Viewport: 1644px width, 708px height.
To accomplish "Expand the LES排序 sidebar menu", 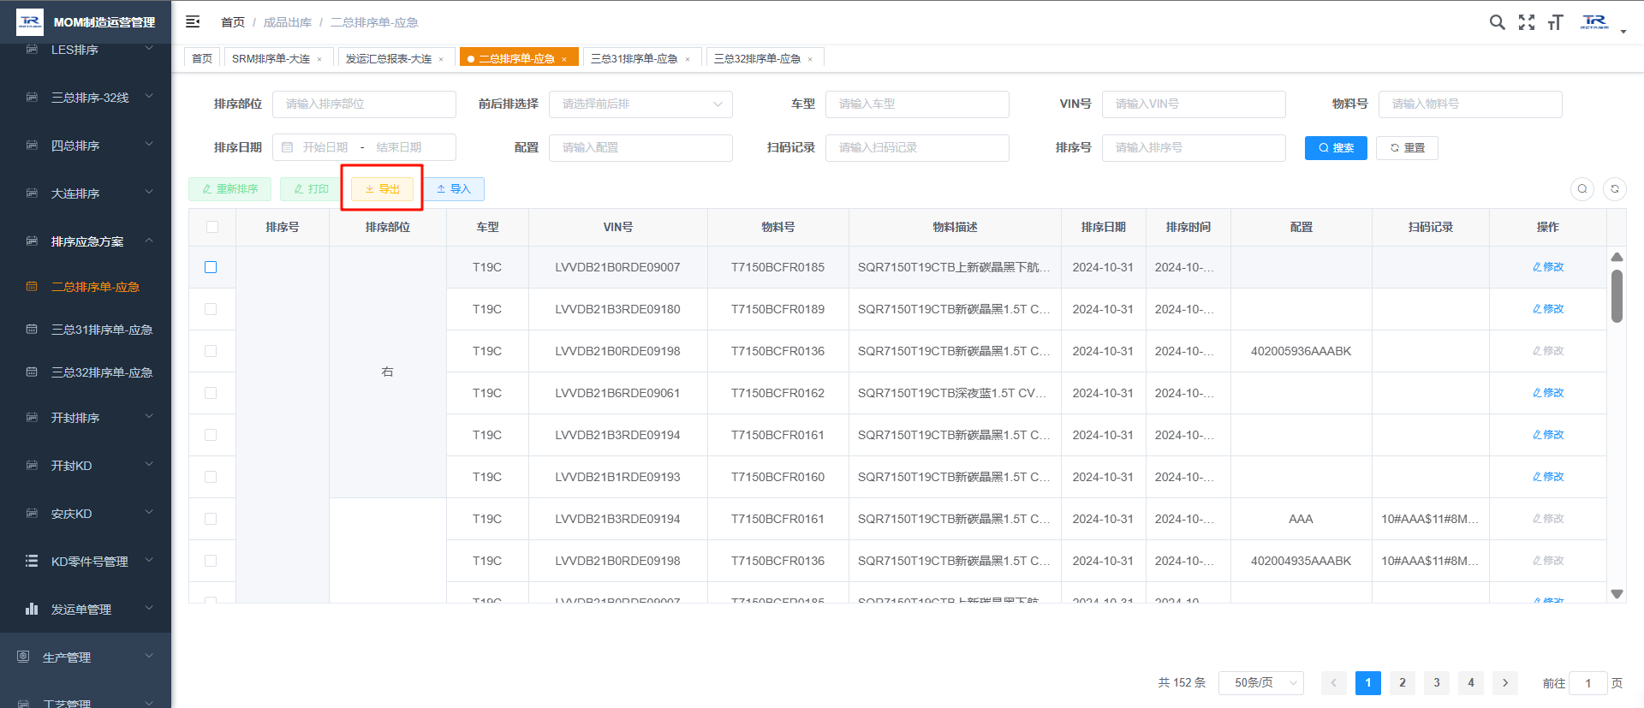I will [x=86, y=50].
